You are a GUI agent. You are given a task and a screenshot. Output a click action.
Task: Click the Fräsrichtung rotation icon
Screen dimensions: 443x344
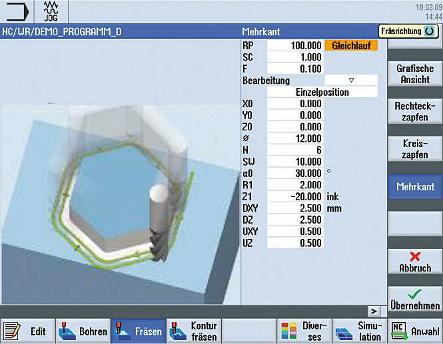tap(430, 31)
